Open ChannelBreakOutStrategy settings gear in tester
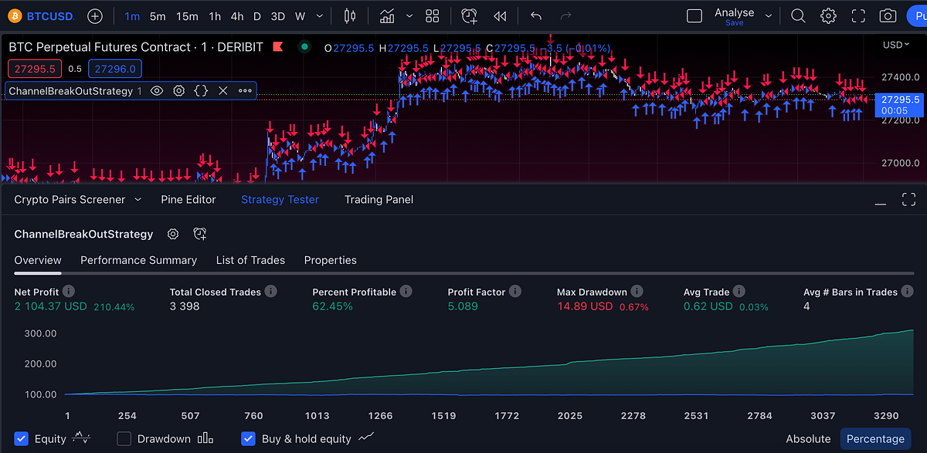The image size is (927, 453). click(174, 234)
